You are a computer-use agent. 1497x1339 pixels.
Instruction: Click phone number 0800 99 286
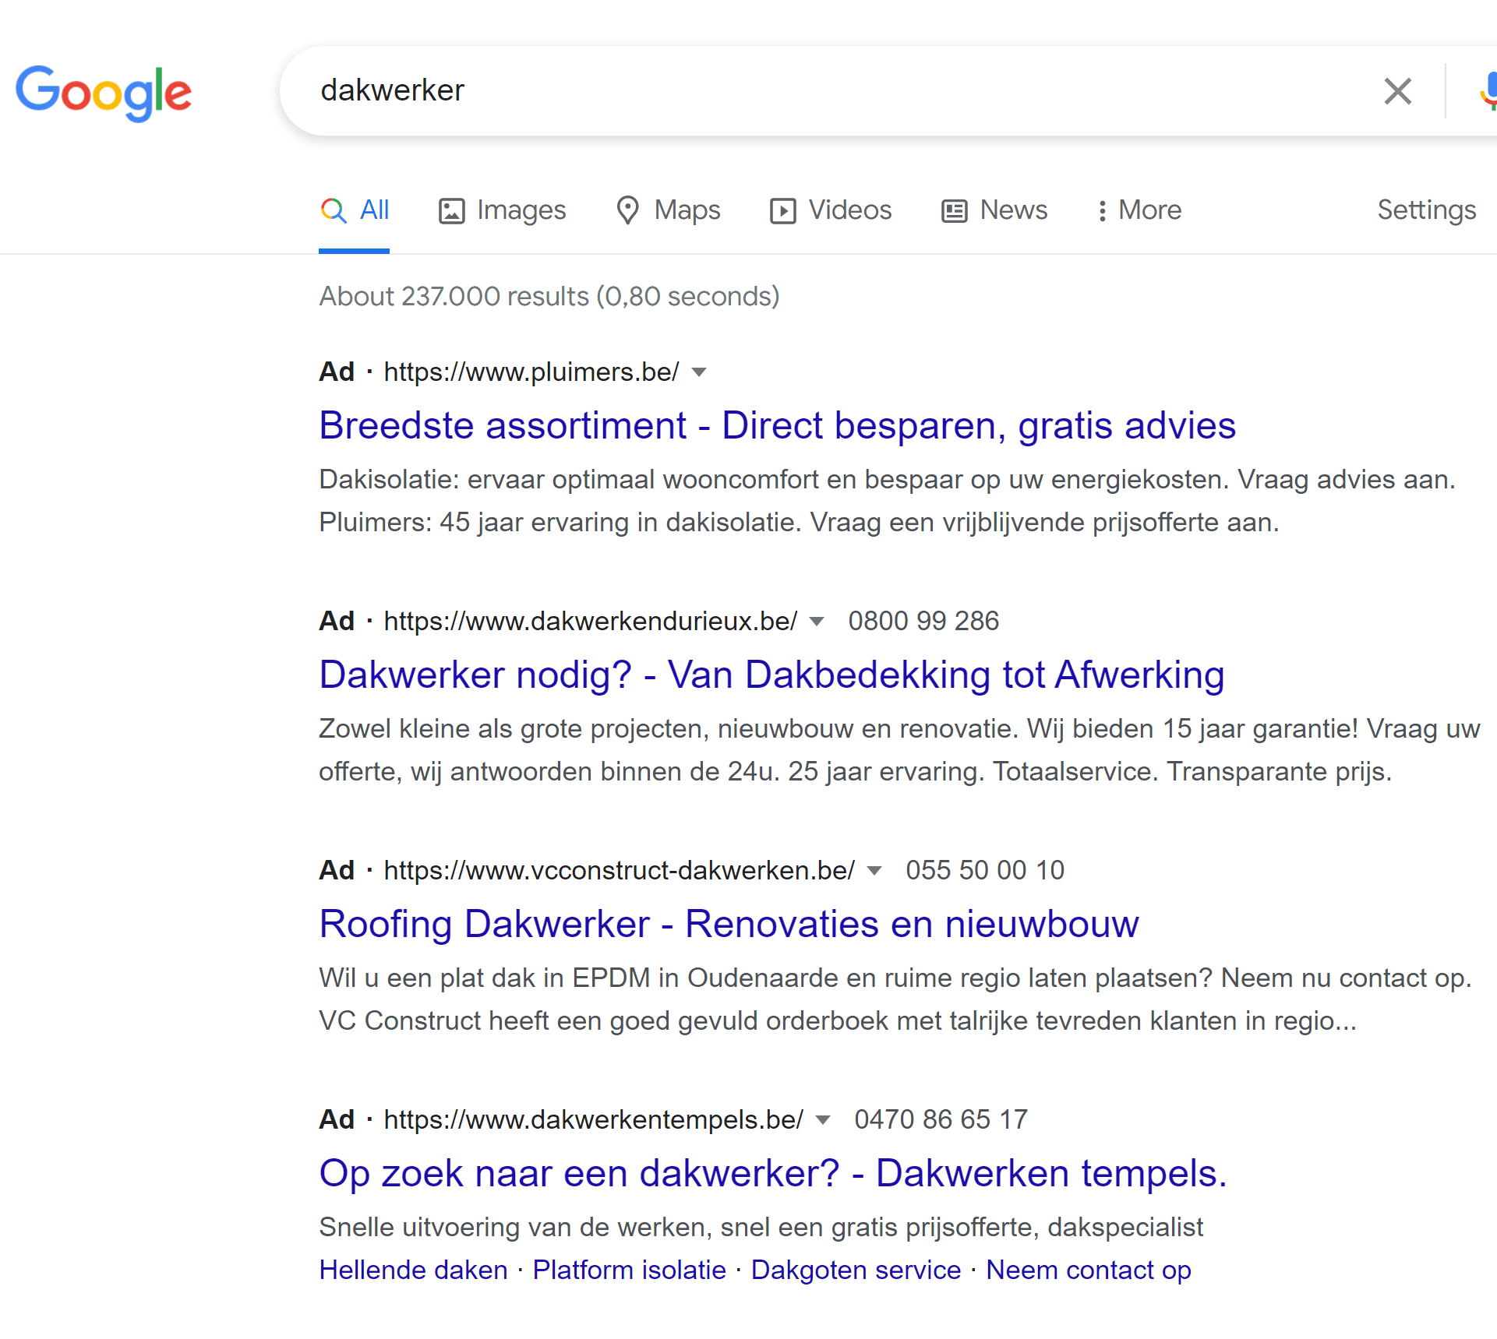tap(923, 622)
